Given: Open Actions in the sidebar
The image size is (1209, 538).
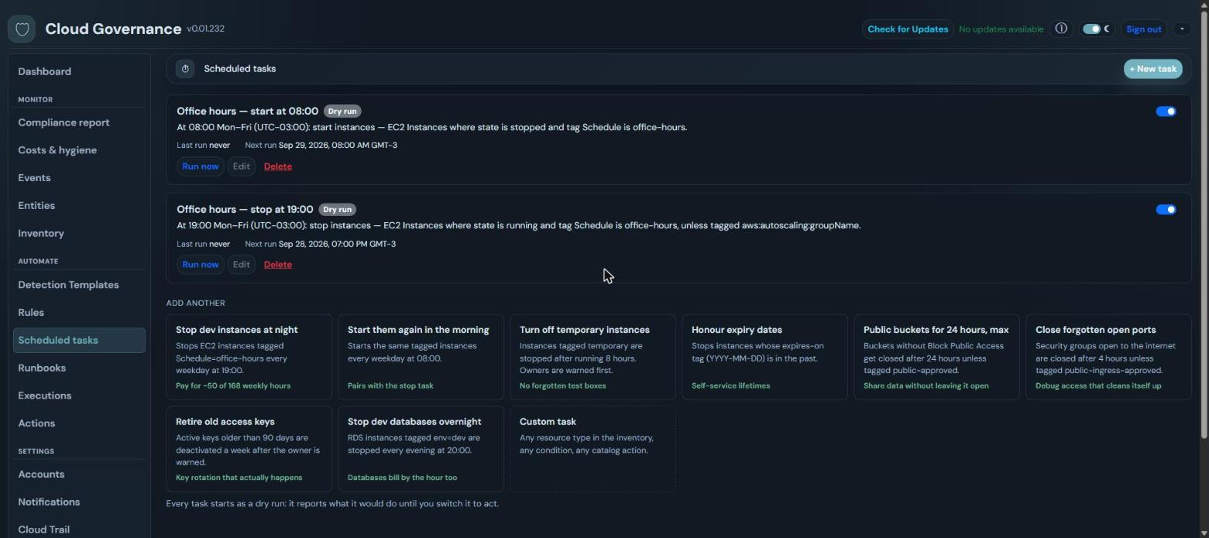Looking at the screenshot, I should (79, 424).
